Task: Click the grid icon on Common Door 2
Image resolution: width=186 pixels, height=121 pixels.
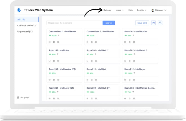Action: click(x=96, y=42)
